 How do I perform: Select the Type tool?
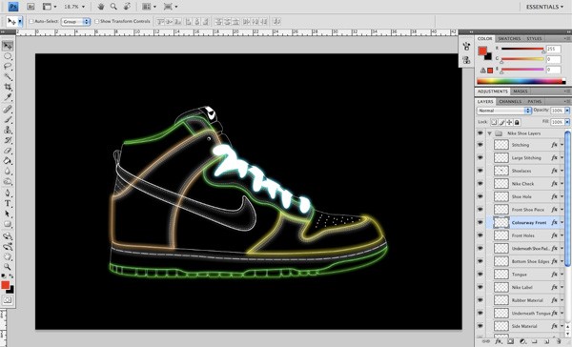(x=8, y=204)
